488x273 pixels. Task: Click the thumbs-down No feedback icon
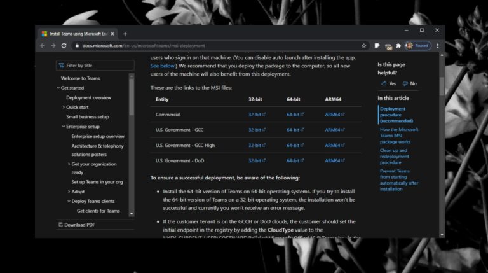405,83
